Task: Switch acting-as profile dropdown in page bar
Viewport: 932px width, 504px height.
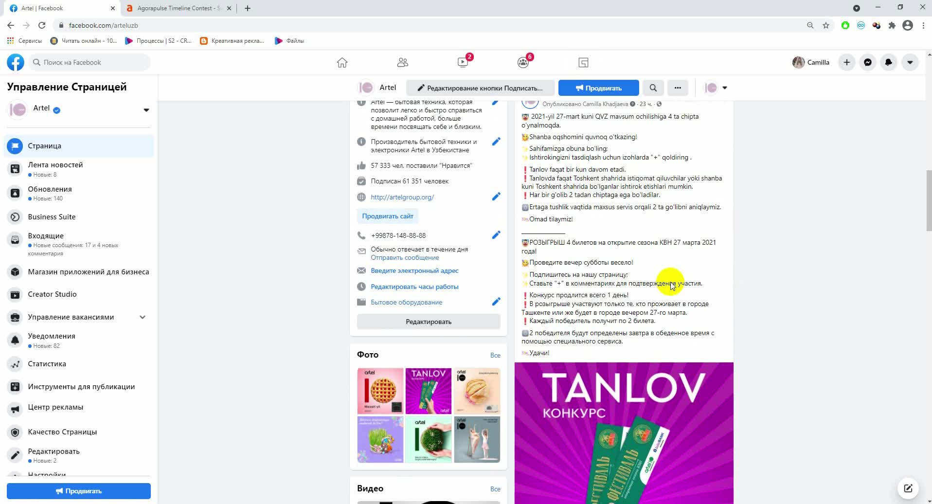Action: pyautogui.click(x=716, y=88)
